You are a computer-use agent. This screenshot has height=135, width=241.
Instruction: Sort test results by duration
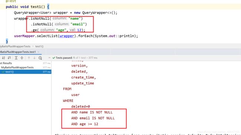pyautogui.click(x=9, y=58)
